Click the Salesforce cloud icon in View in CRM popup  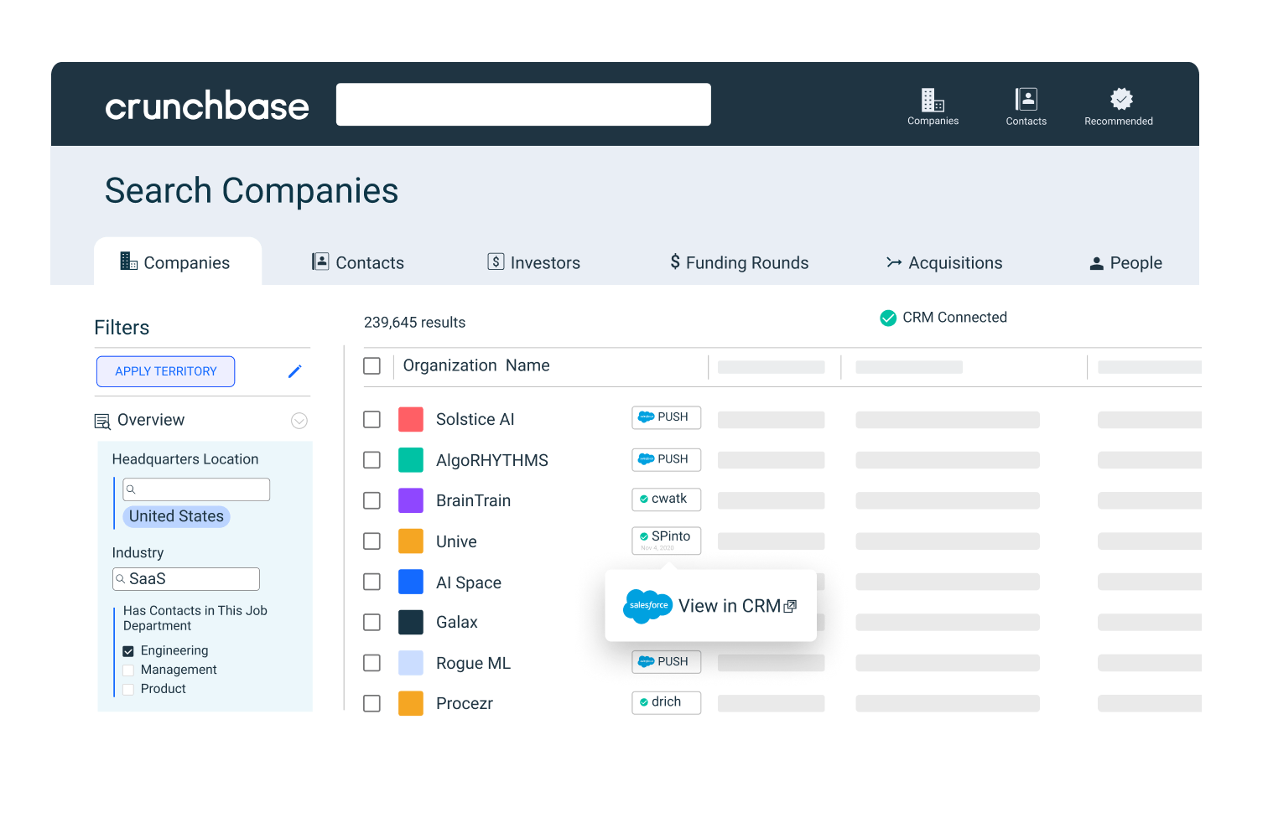(647, 605)
